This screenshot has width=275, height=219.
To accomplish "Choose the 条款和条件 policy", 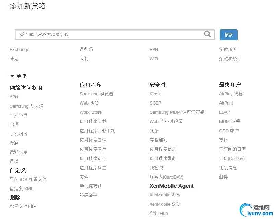I will 230,59.
